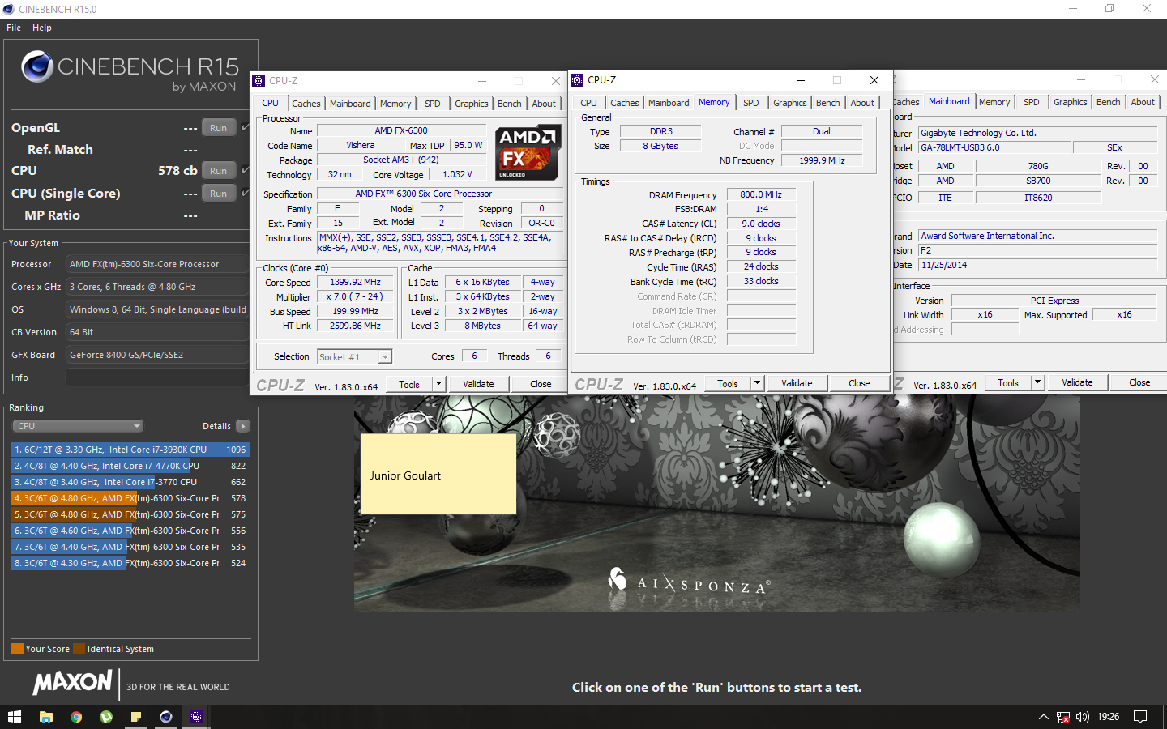Toggle the OpenGL test checkbox
The width and height of the screenshot is (1167, 729).
[245, 127]
